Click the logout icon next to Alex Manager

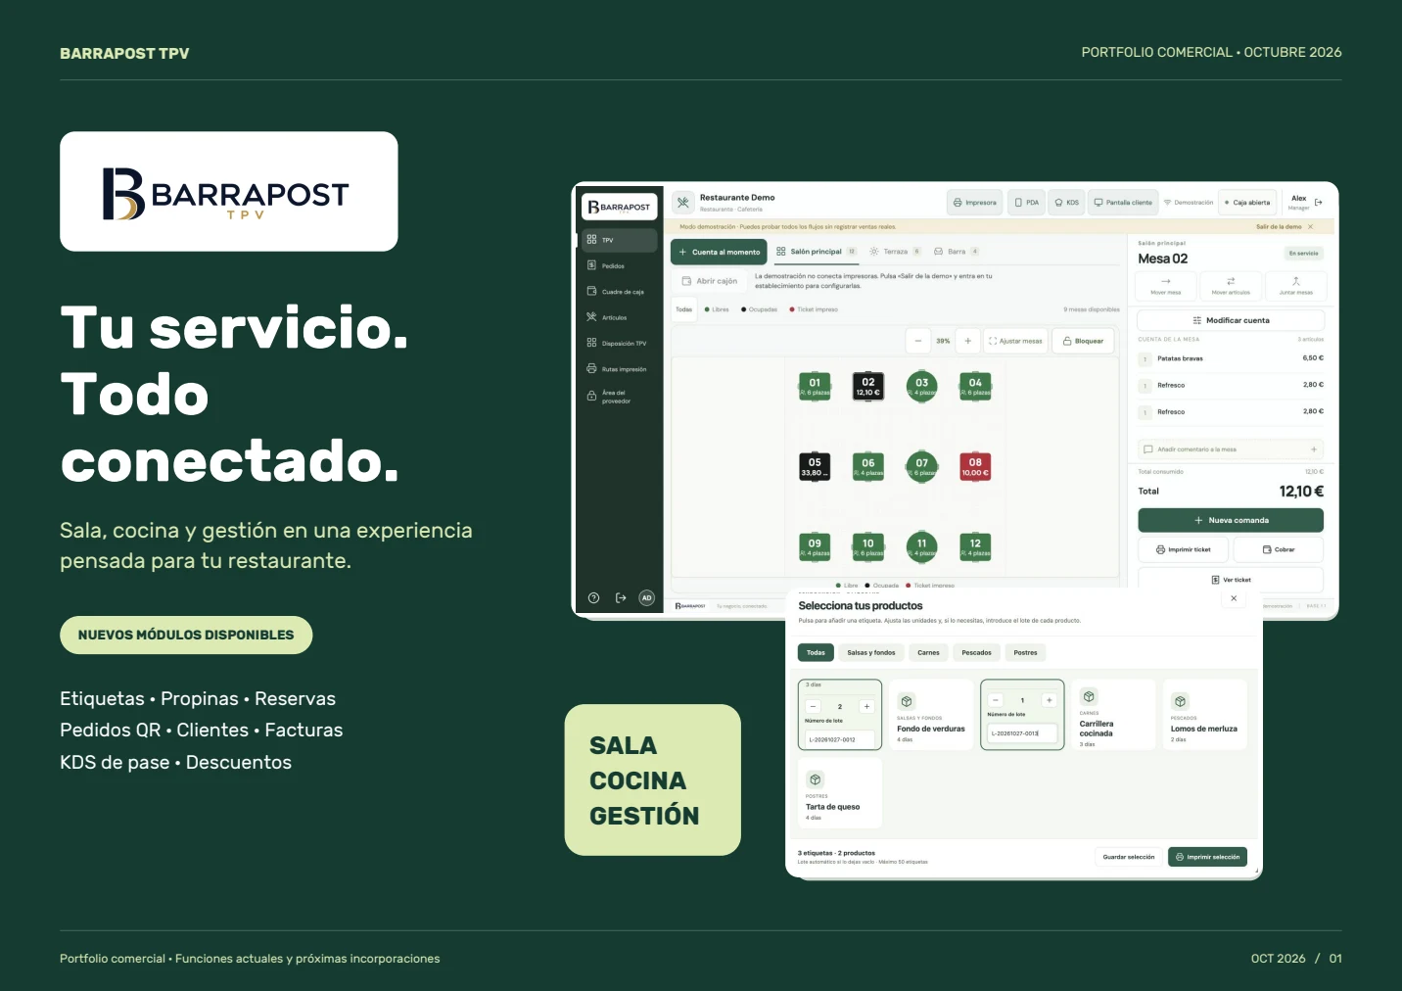[1319, 203]
